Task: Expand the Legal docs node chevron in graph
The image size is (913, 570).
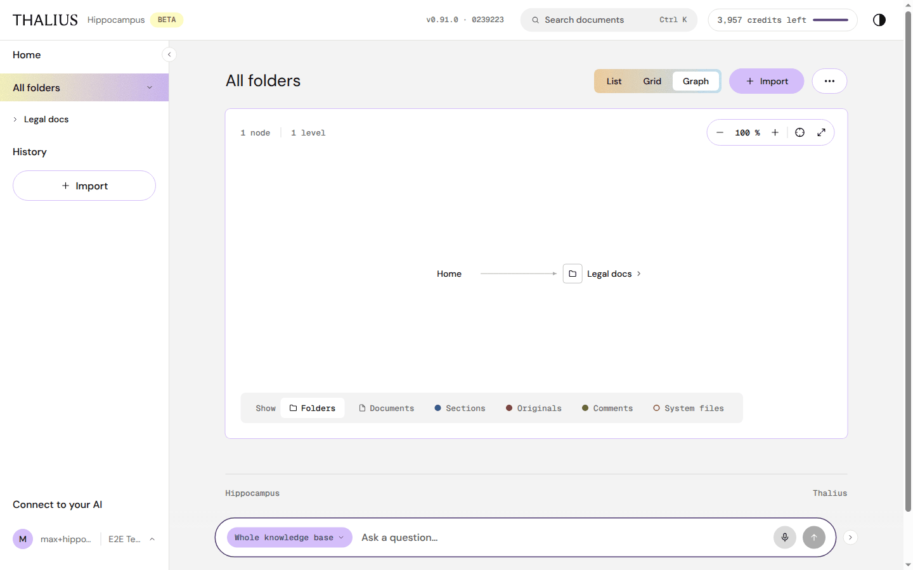Action: (x=638, y=274)
